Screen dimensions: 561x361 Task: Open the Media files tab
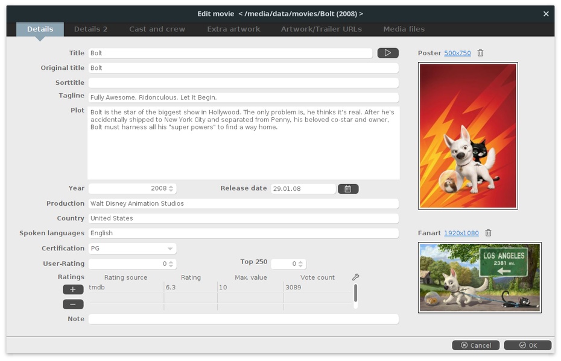coord(404,29)
